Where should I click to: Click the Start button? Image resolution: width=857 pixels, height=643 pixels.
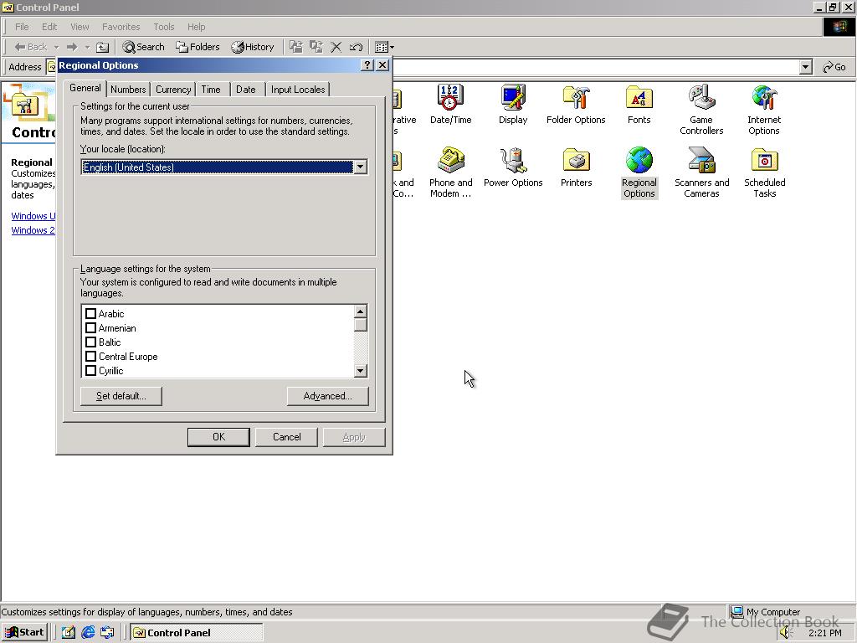tap(24, 633)
